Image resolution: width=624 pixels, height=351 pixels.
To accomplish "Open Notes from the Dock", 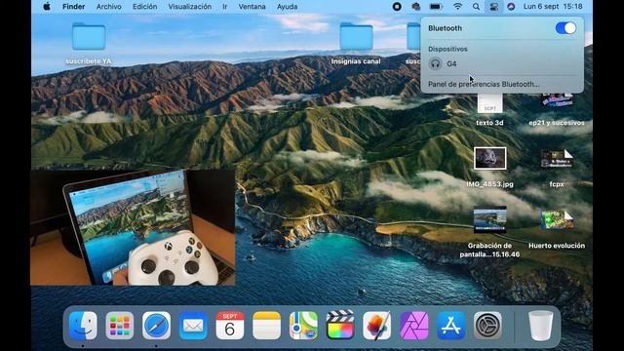I will [266, 326].
